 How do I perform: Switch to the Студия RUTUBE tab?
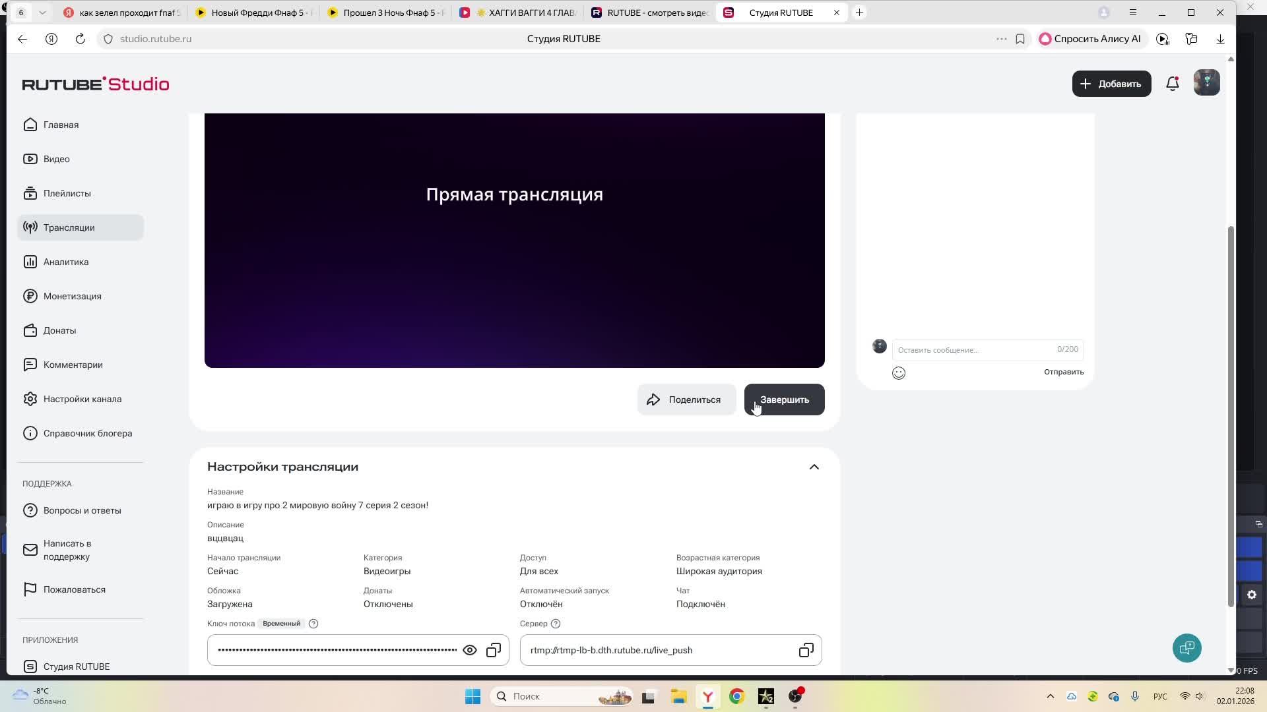[781, 12]
